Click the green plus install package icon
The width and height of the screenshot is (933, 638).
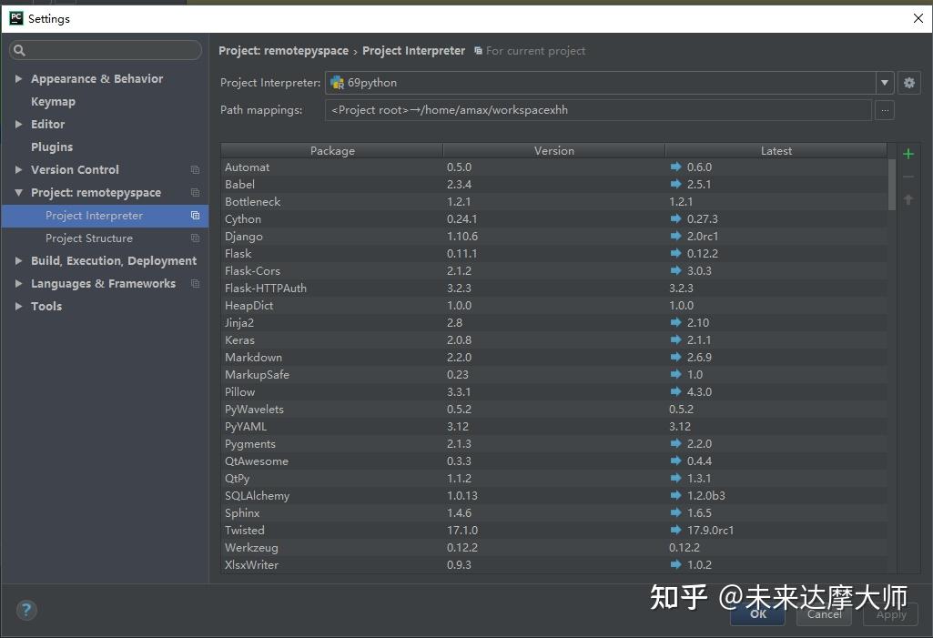point(908,154)
